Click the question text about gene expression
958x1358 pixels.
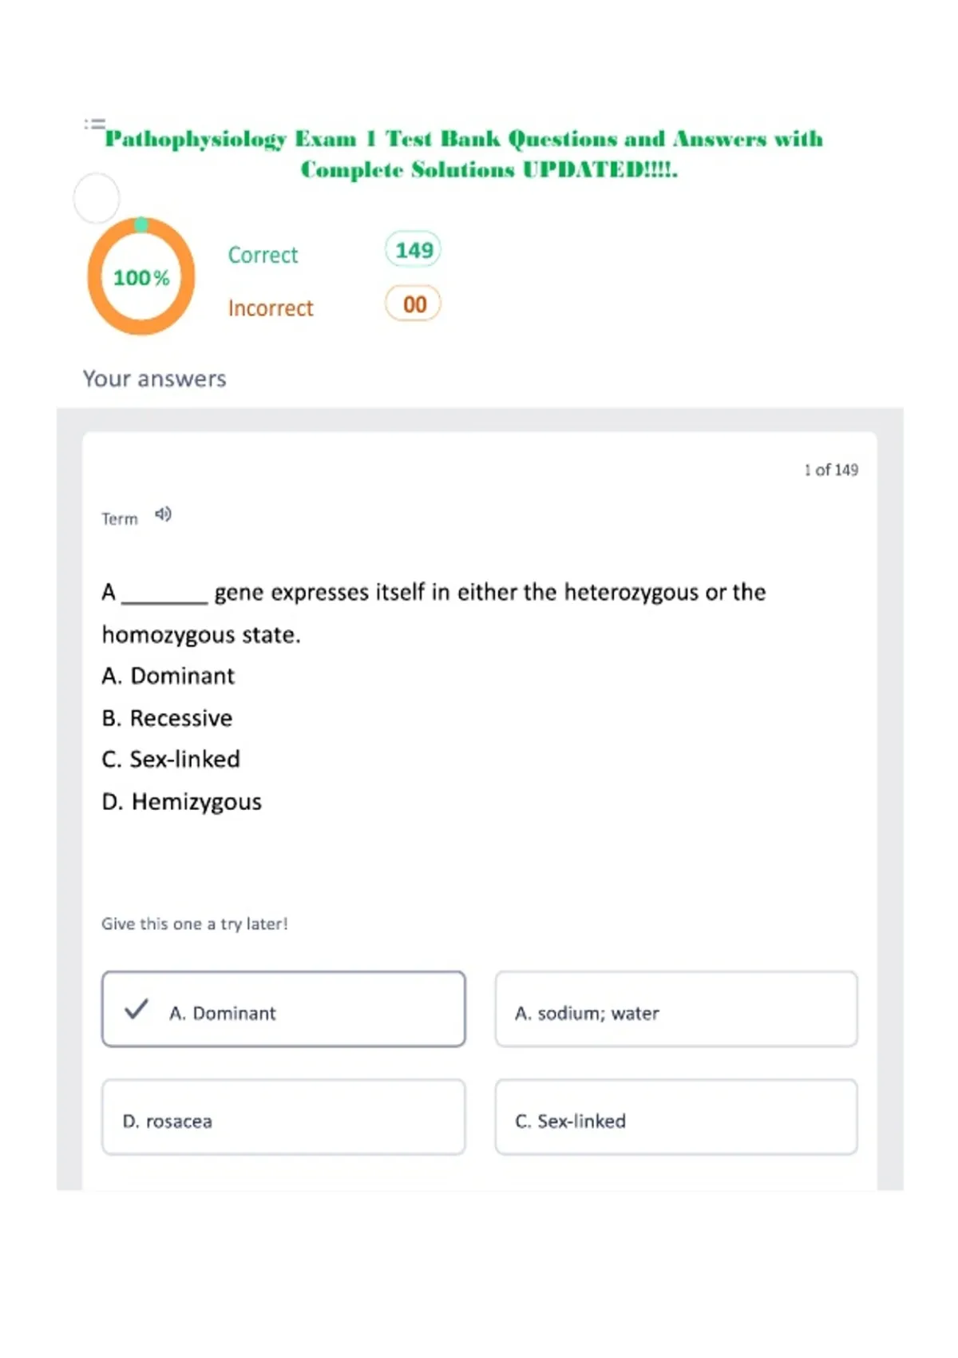434,613
